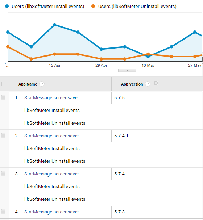Open StarMessage screensaver link in row 3
This screenshot has height=220, width=203.
coord(51,174)
